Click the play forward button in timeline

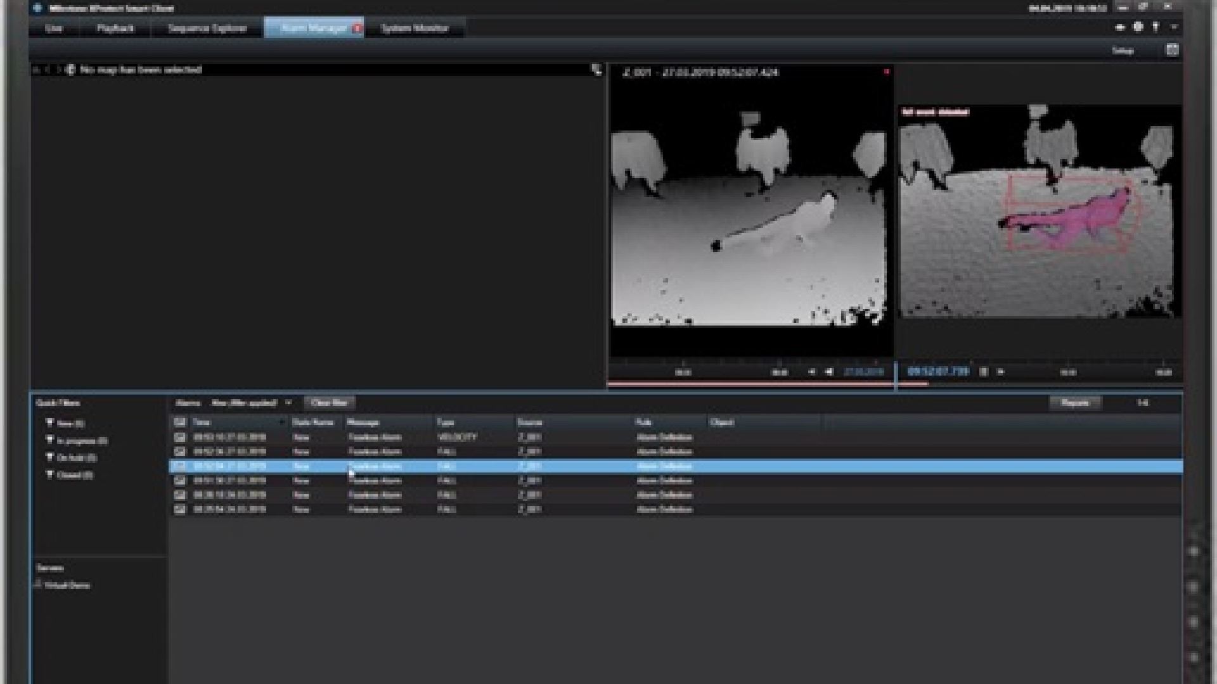click(x=1000, y=372)
